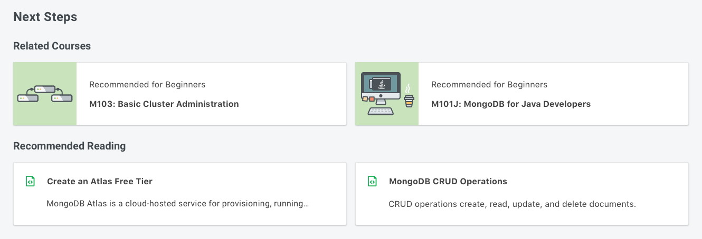Open the Create an Atlas Free Tier article

(100, 181)
